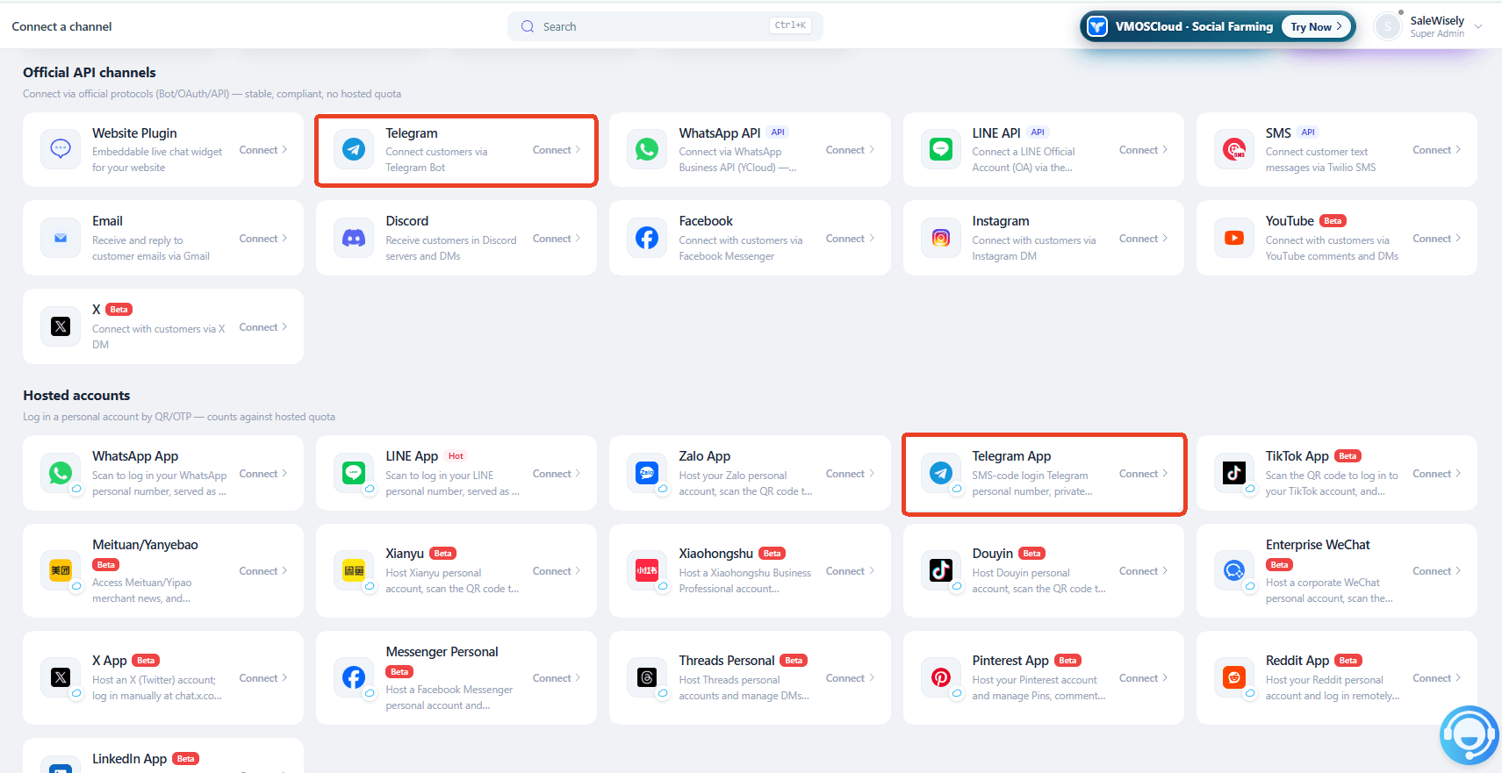The width and height of the screenshot is (1502, 773).
Task: Click the TikTok App icon
Action: [1234, 473]
